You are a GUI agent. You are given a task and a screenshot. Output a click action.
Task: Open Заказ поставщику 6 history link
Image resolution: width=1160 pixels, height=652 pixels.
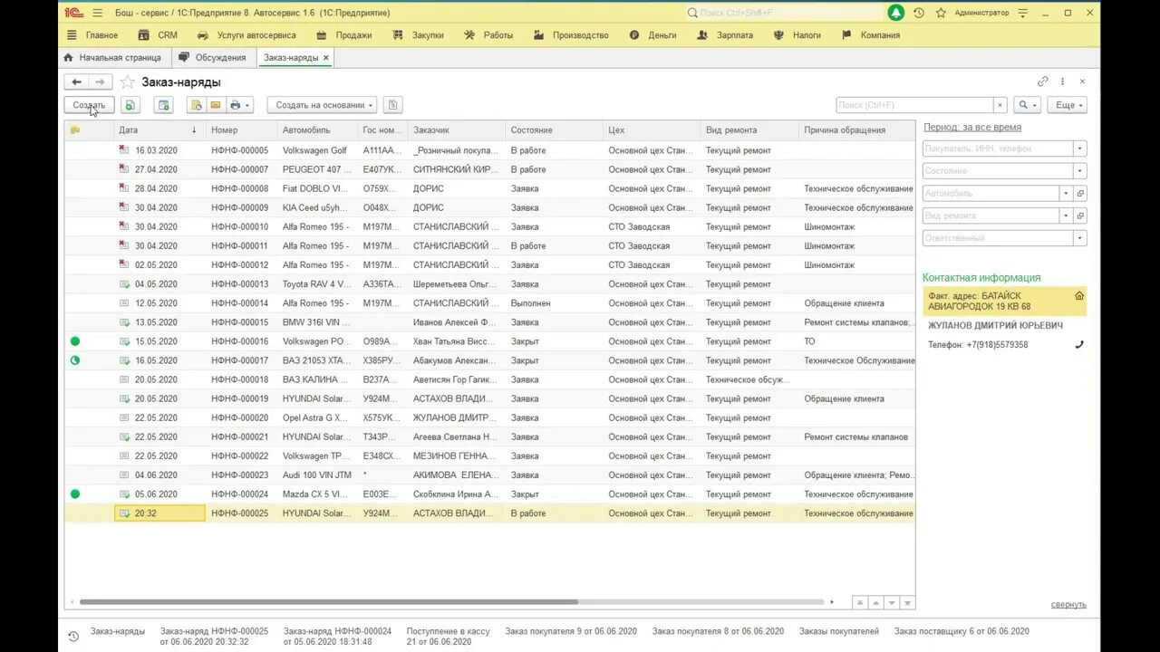962,631
